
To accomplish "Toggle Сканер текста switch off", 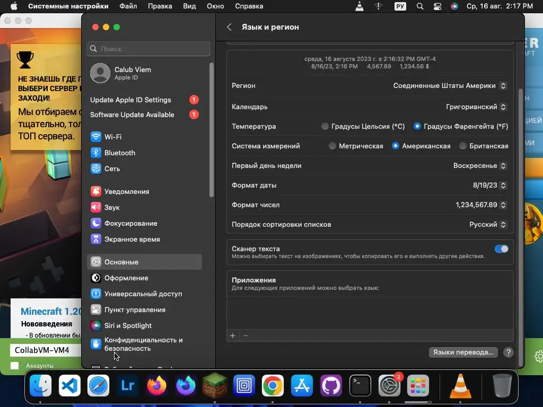I will 502,249.
